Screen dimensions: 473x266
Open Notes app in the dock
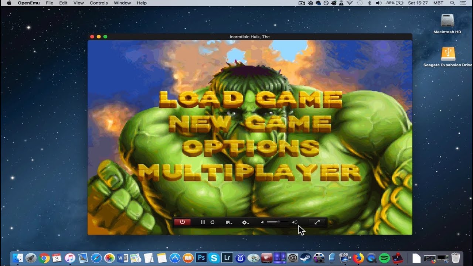(161, 258)
